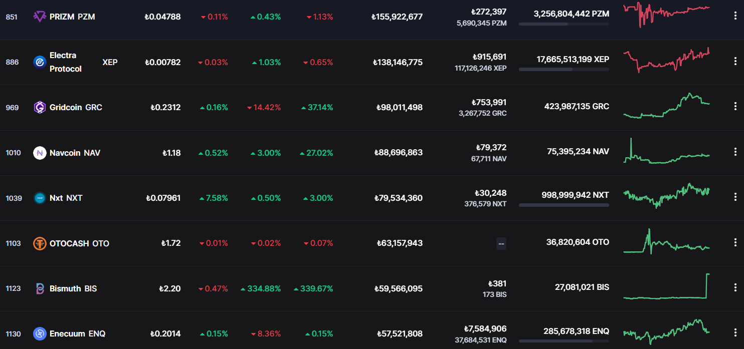Screen dimensions: 744x349
Task: View the Enecuum 7-day sparkline chart
Action: click(x=667, y=332)
